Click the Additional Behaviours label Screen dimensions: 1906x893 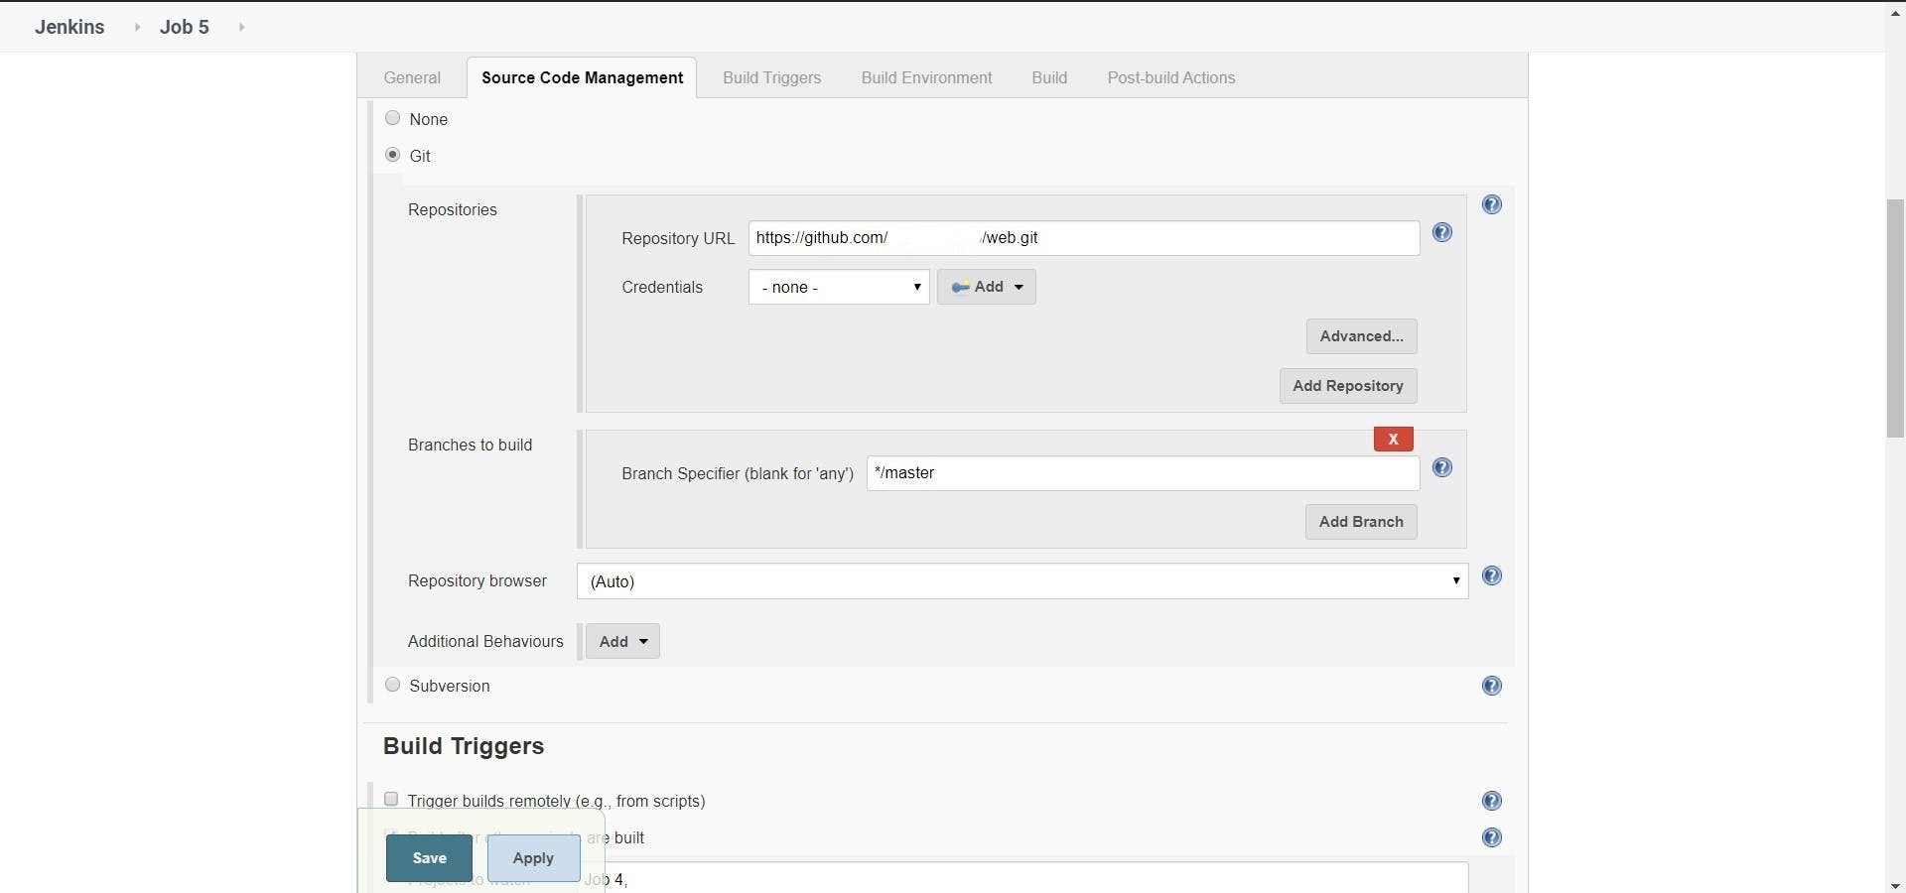(x=485, y=641)
